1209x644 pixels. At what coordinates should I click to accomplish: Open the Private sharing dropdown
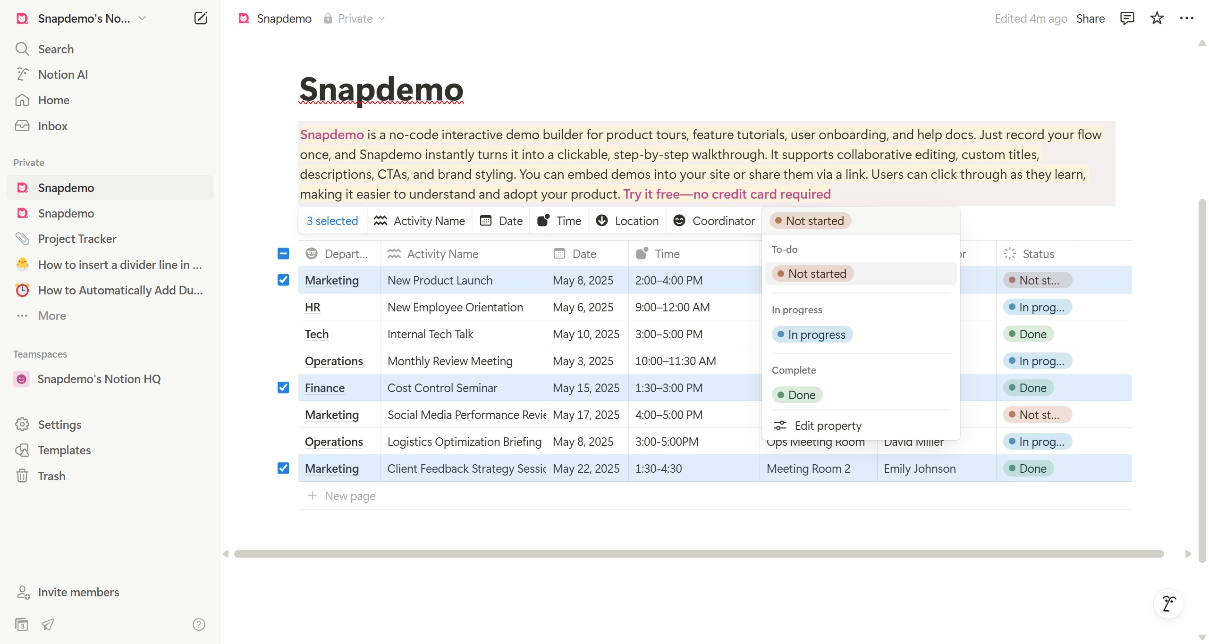click(354, 18)
